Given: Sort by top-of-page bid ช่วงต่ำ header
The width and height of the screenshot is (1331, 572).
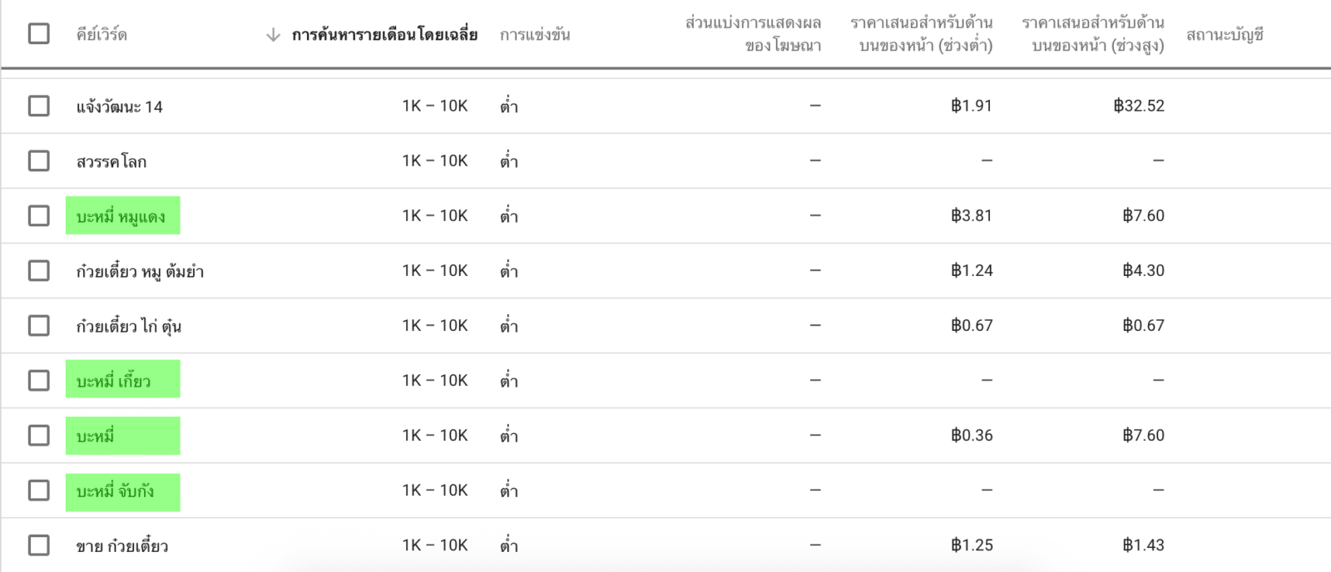Looking at the screenshot, I should (922, 34).
